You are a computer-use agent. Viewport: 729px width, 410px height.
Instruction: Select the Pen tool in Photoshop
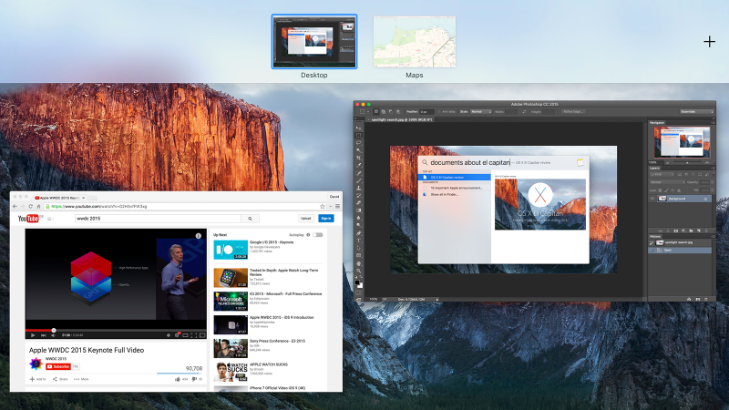358,233
